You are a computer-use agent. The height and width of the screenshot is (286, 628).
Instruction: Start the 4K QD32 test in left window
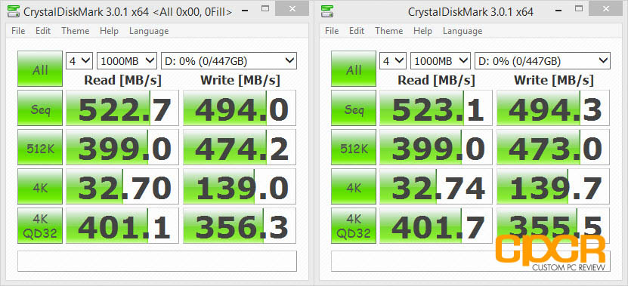click(x=40, y=226)
